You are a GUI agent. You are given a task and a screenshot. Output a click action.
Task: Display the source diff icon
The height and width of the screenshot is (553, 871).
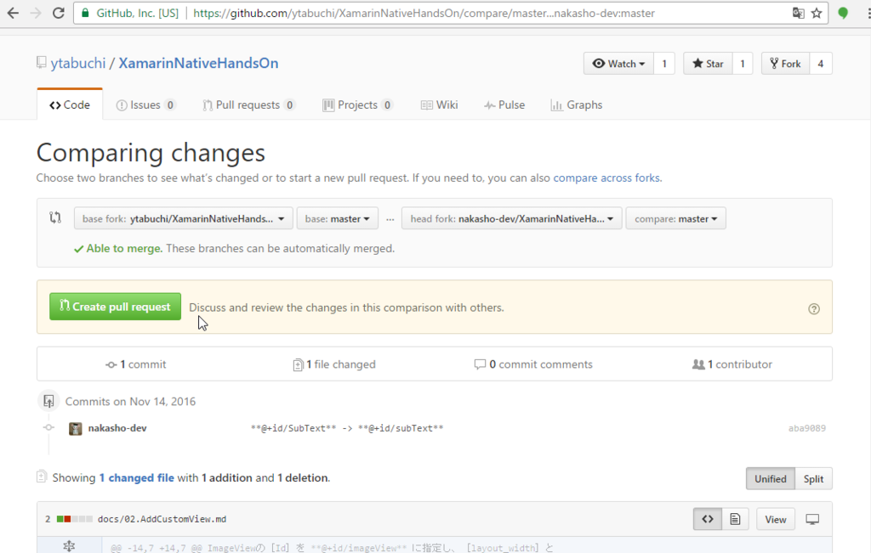708,519
